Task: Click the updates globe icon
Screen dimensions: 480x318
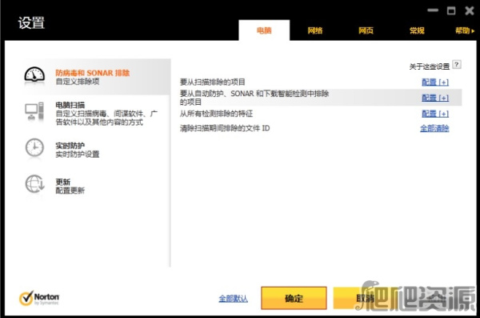Action: [34, 183]
